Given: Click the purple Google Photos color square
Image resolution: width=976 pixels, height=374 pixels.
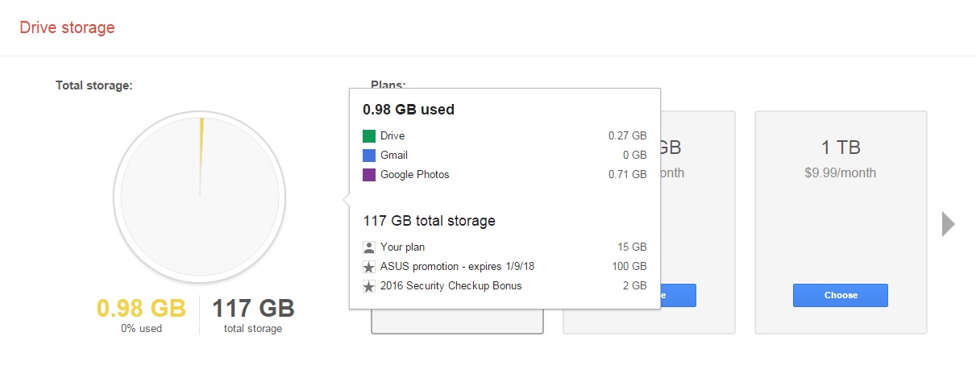Looking at the screenshot, I should click(369, 174).
